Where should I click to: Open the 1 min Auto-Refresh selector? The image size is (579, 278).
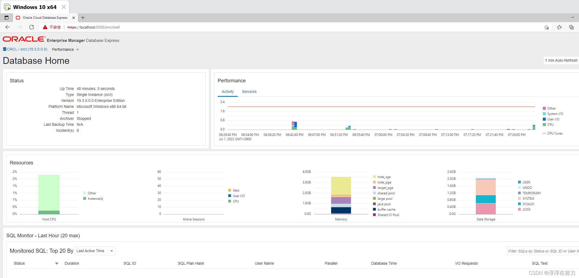[561, 60]
